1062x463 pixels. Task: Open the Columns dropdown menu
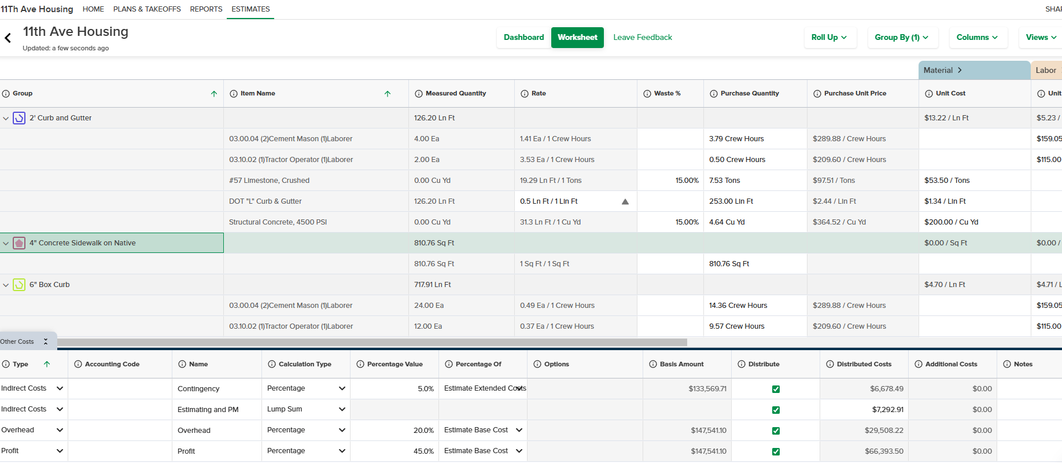click(x=977, y=38)
